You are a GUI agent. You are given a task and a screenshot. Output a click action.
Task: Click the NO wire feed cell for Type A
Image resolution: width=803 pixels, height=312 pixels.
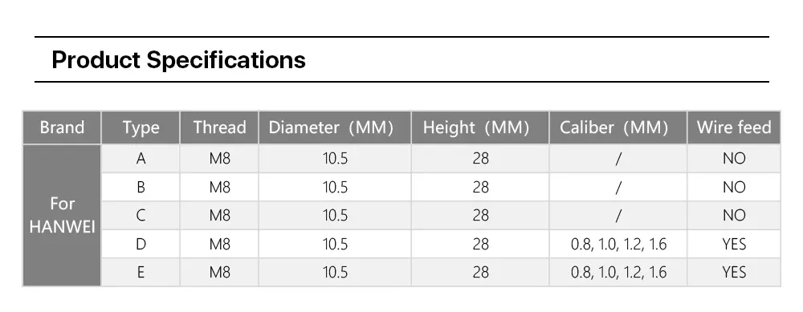point(734,159)
